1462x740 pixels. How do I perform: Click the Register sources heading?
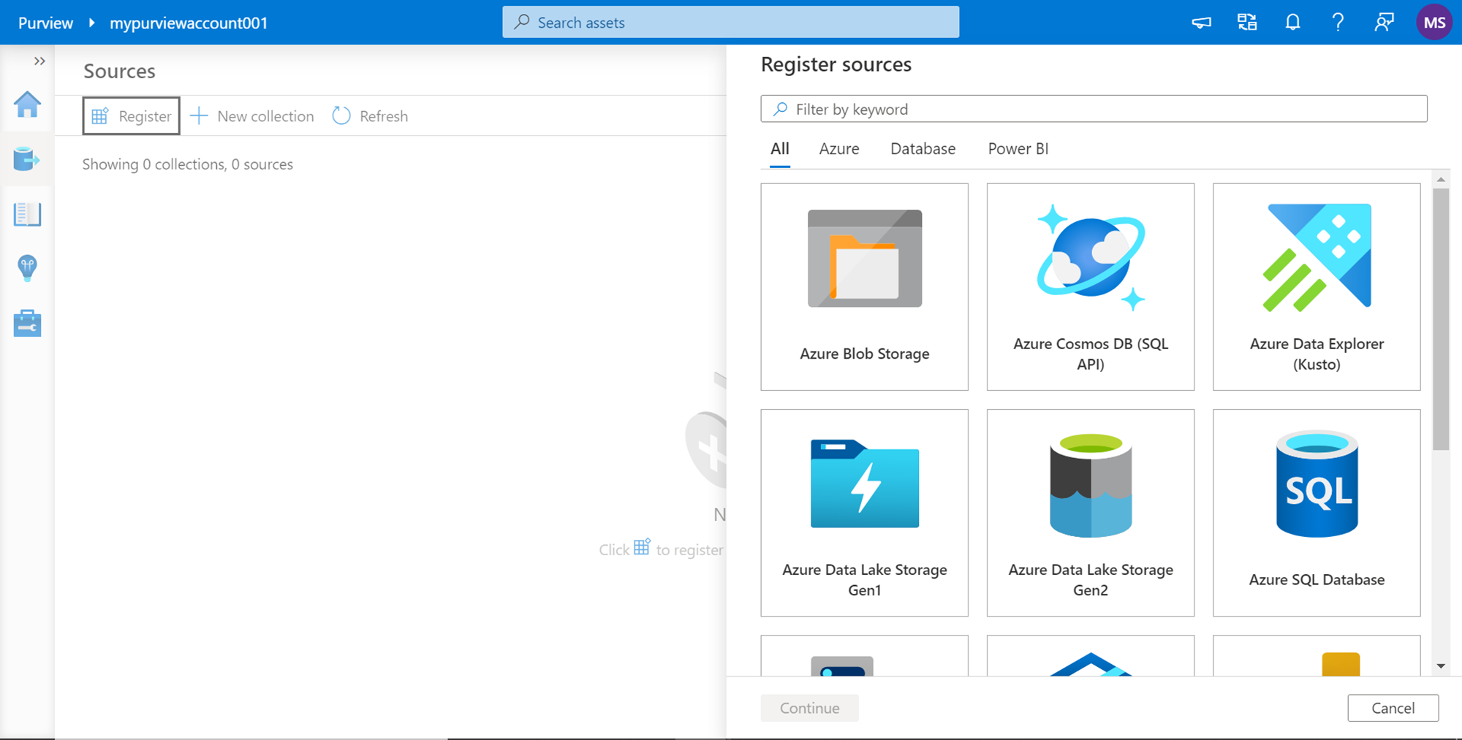[x=836, y=64]
